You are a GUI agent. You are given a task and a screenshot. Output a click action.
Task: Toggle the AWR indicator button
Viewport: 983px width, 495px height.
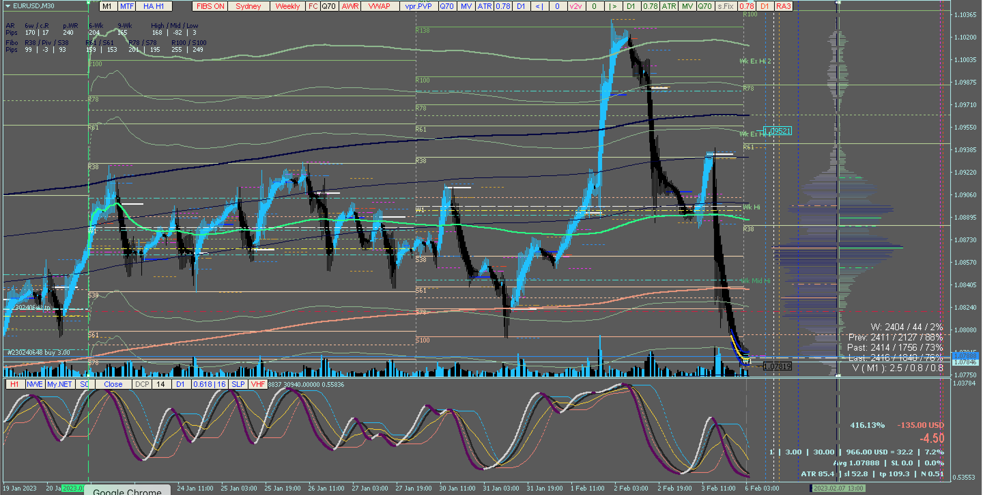pos(350,6)
